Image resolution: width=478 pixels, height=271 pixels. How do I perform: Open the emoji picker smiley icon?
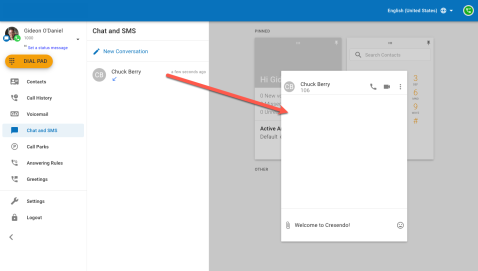click(400, 225)
